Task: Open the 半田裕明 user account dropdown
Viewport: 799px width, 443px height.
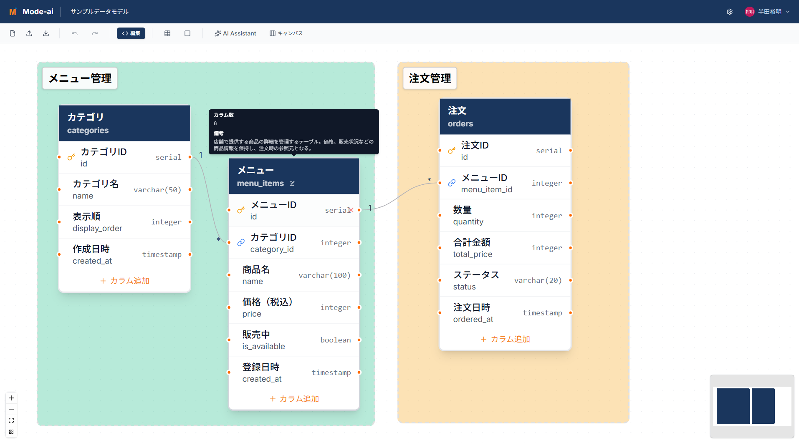Action: 767,12
